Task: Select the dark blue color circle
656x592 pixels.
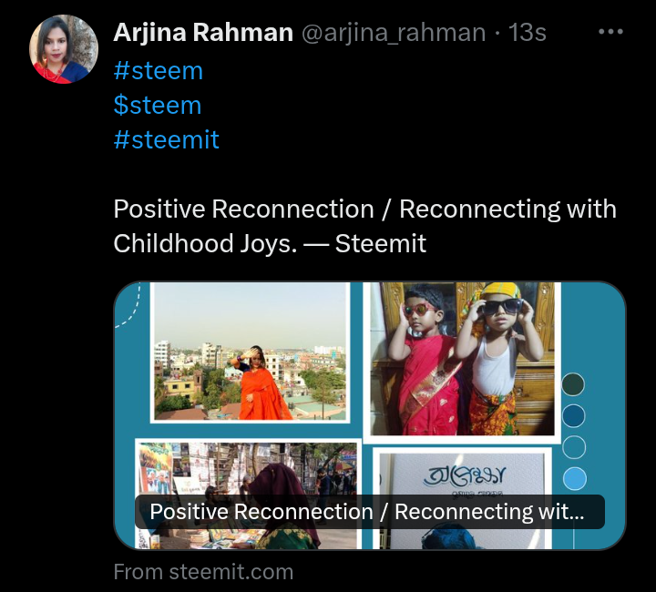Action: point(574,415)
